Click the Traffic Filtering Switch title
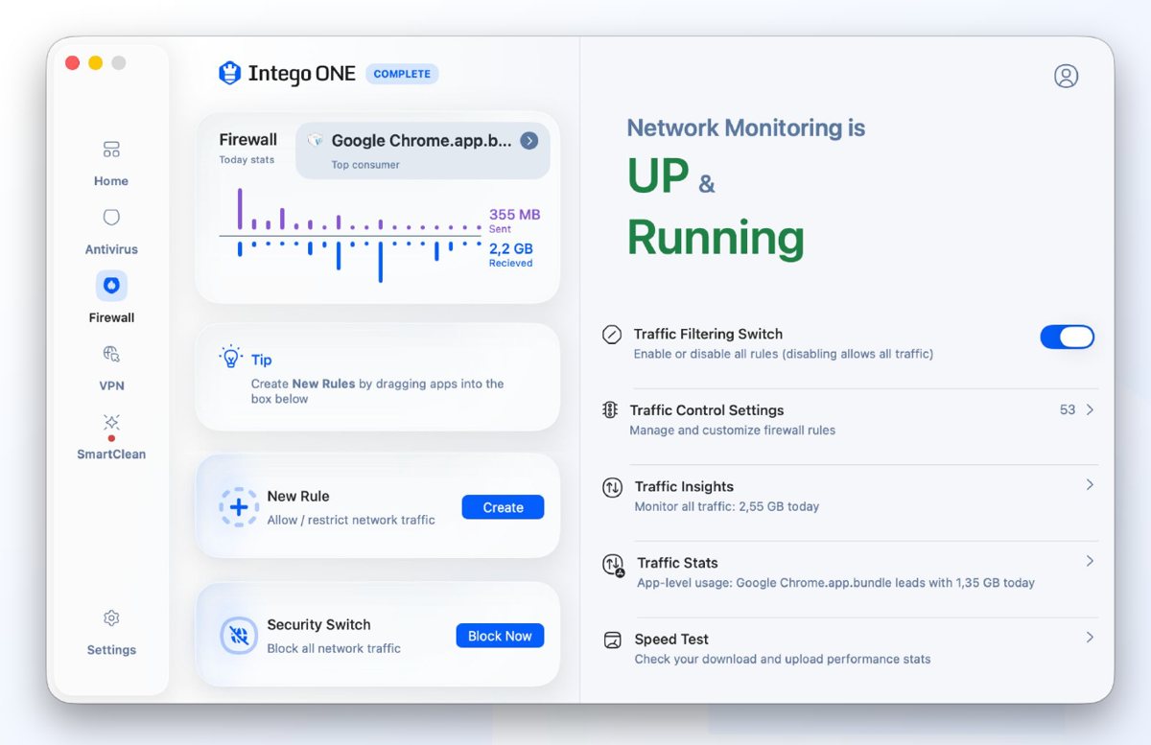This screenshot has width=1151, height=745. point(708,334)
